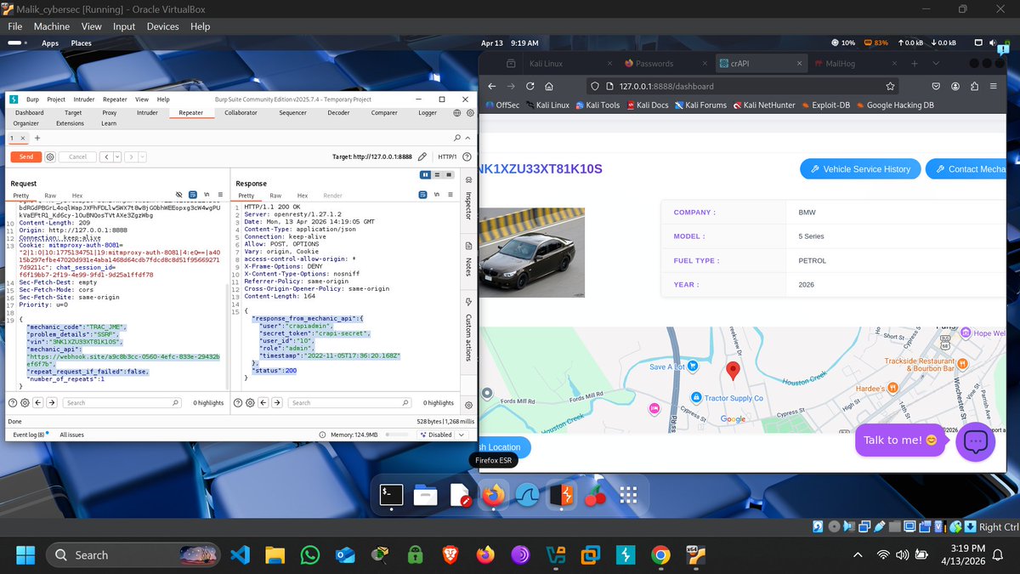Viewport: 1020px width, 574px height.
Task: Go to the previous request with the back arrow
Action: 105,156
